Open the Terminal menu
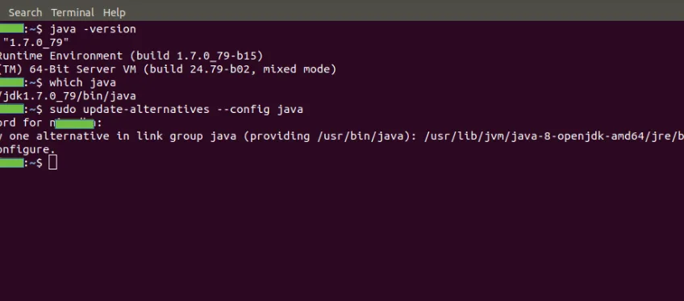684x301 pixels. [x=73, y=13]
